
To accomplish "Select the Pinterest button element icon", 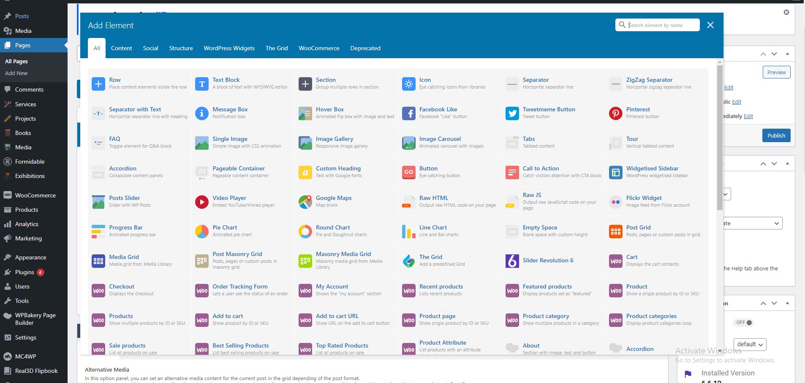I will coord(615,113).
